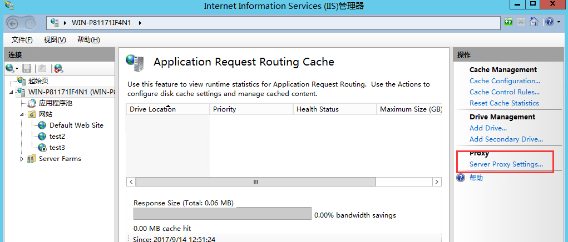Collapse the WIN-P81171IF4N1 server node
Screen dimensions: 568x242
[11, 93]
